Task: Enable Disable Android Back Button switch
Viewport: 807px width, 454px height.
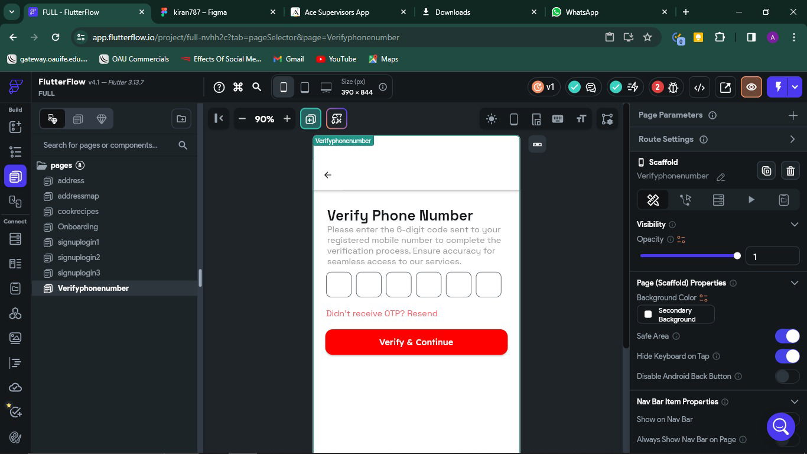Action: (x=787, y=376)
